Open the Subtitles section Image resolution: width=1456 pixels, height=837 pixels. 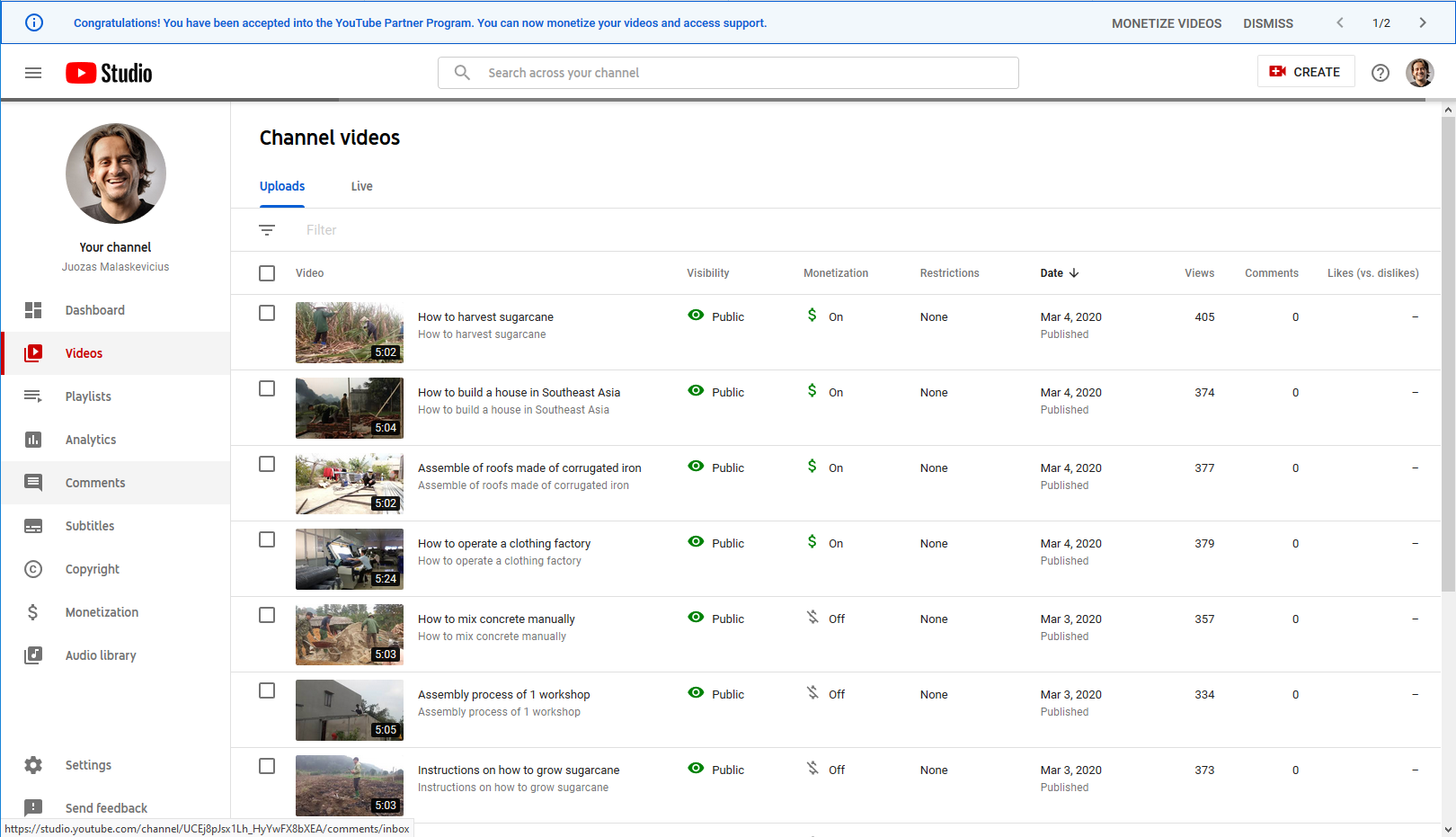pyautogui.click(x=90, y=525)
